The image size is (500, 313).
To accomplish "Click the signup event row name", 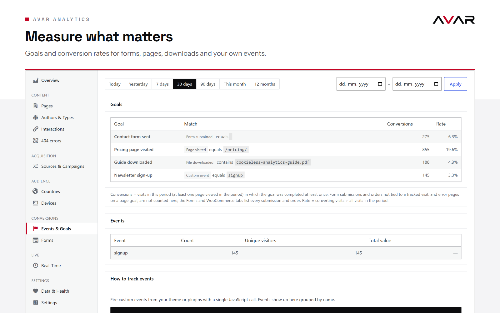I will [x=121, y=253].
